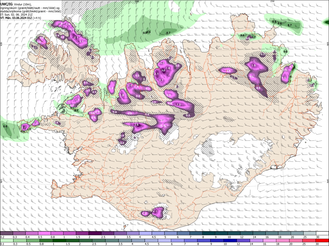329x246 pixels.
Task: Click the 2.8 precipitation value on the map
Action: [136, 125]
